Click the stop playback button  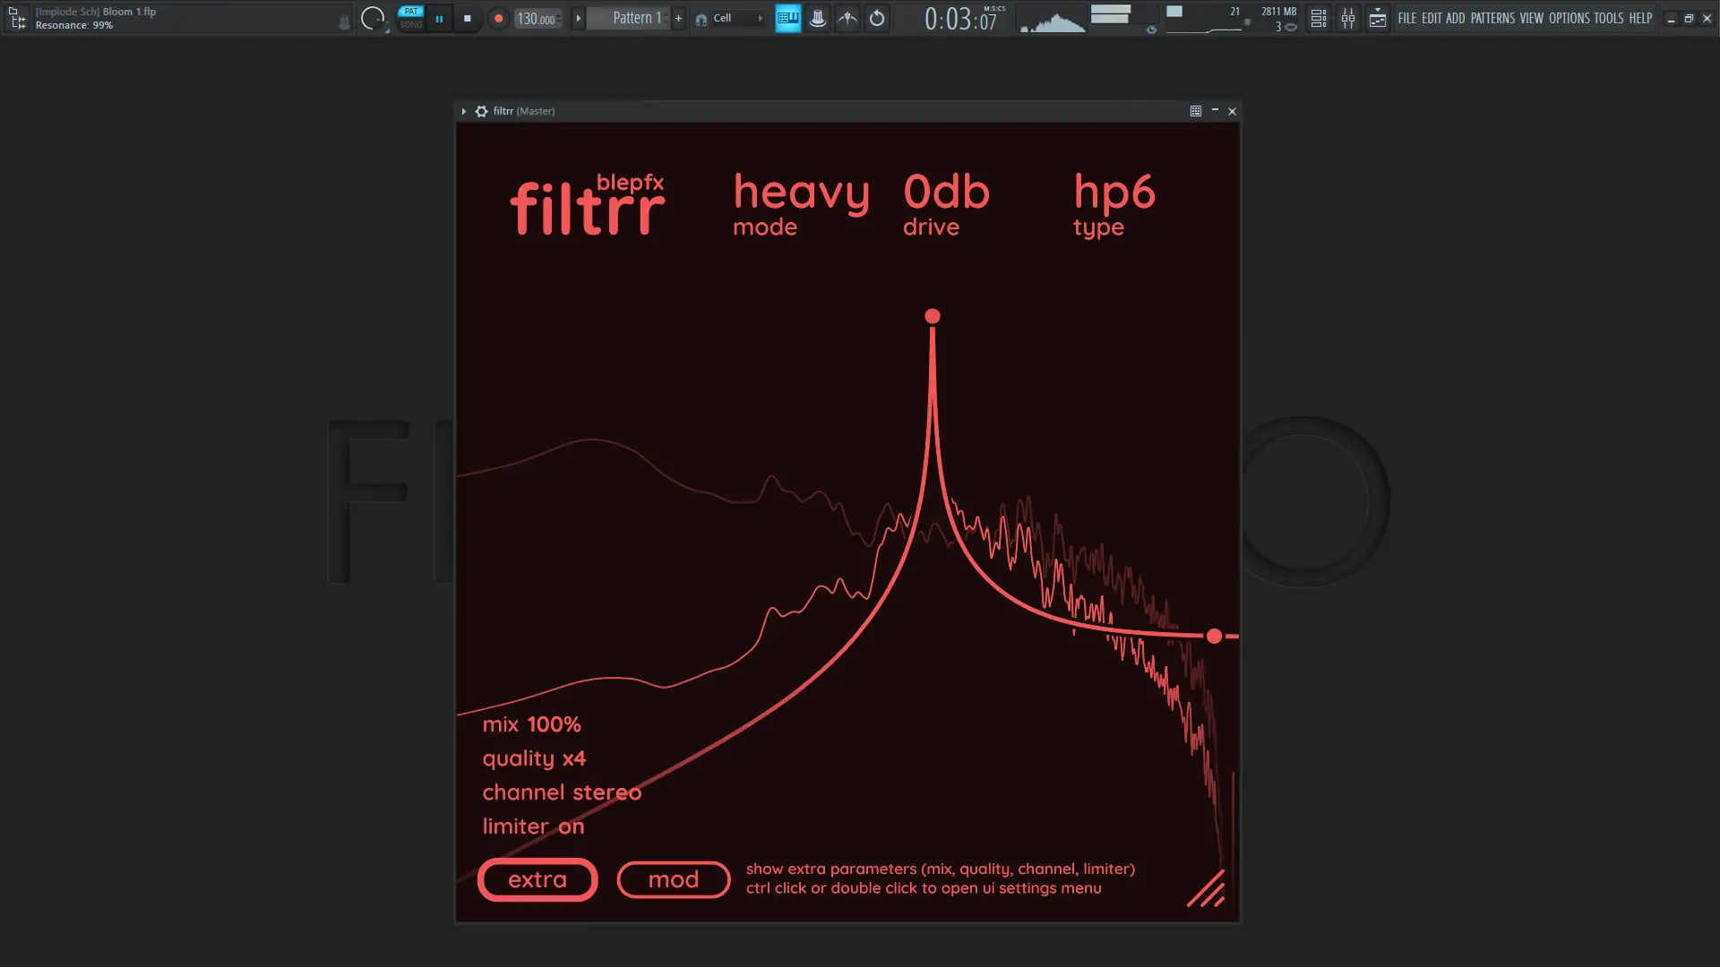tap(467, 18)
